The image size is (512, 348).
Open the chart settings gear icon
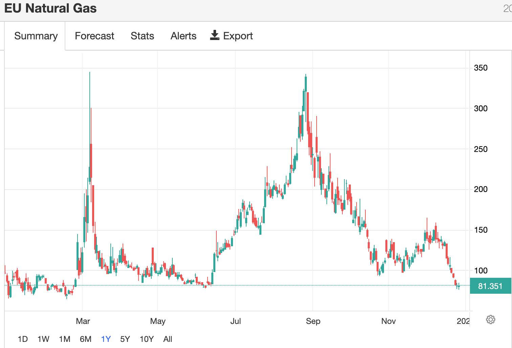coord(490,320)
